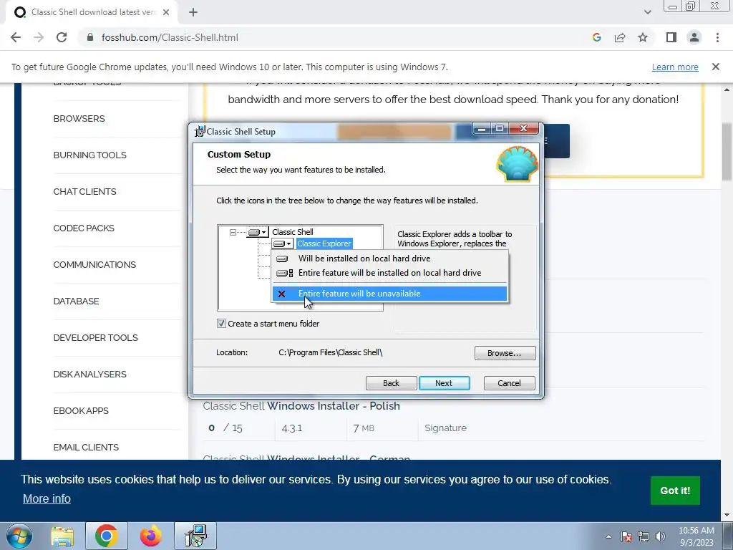Open Chrome's three-dot menu
The image size is (733, 550).
point(717,37)
